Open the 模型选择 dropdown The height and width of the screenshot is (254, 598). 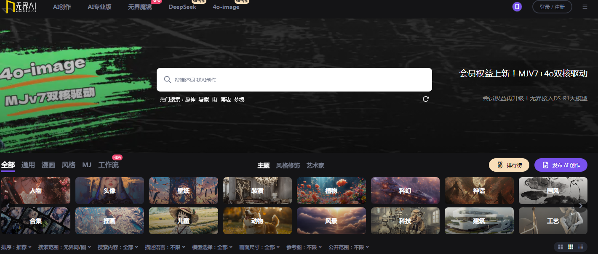pyautogui.click(x=212, y=247)
